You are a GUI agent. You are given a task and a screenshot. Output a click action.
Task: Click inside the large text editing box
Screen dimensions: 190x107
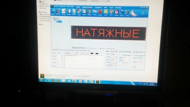(84, 62)
